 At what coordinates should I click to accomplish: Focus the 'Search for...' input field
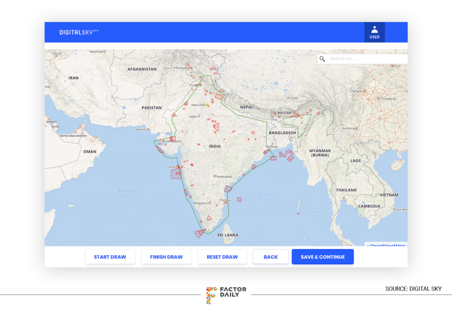point(366,59)
